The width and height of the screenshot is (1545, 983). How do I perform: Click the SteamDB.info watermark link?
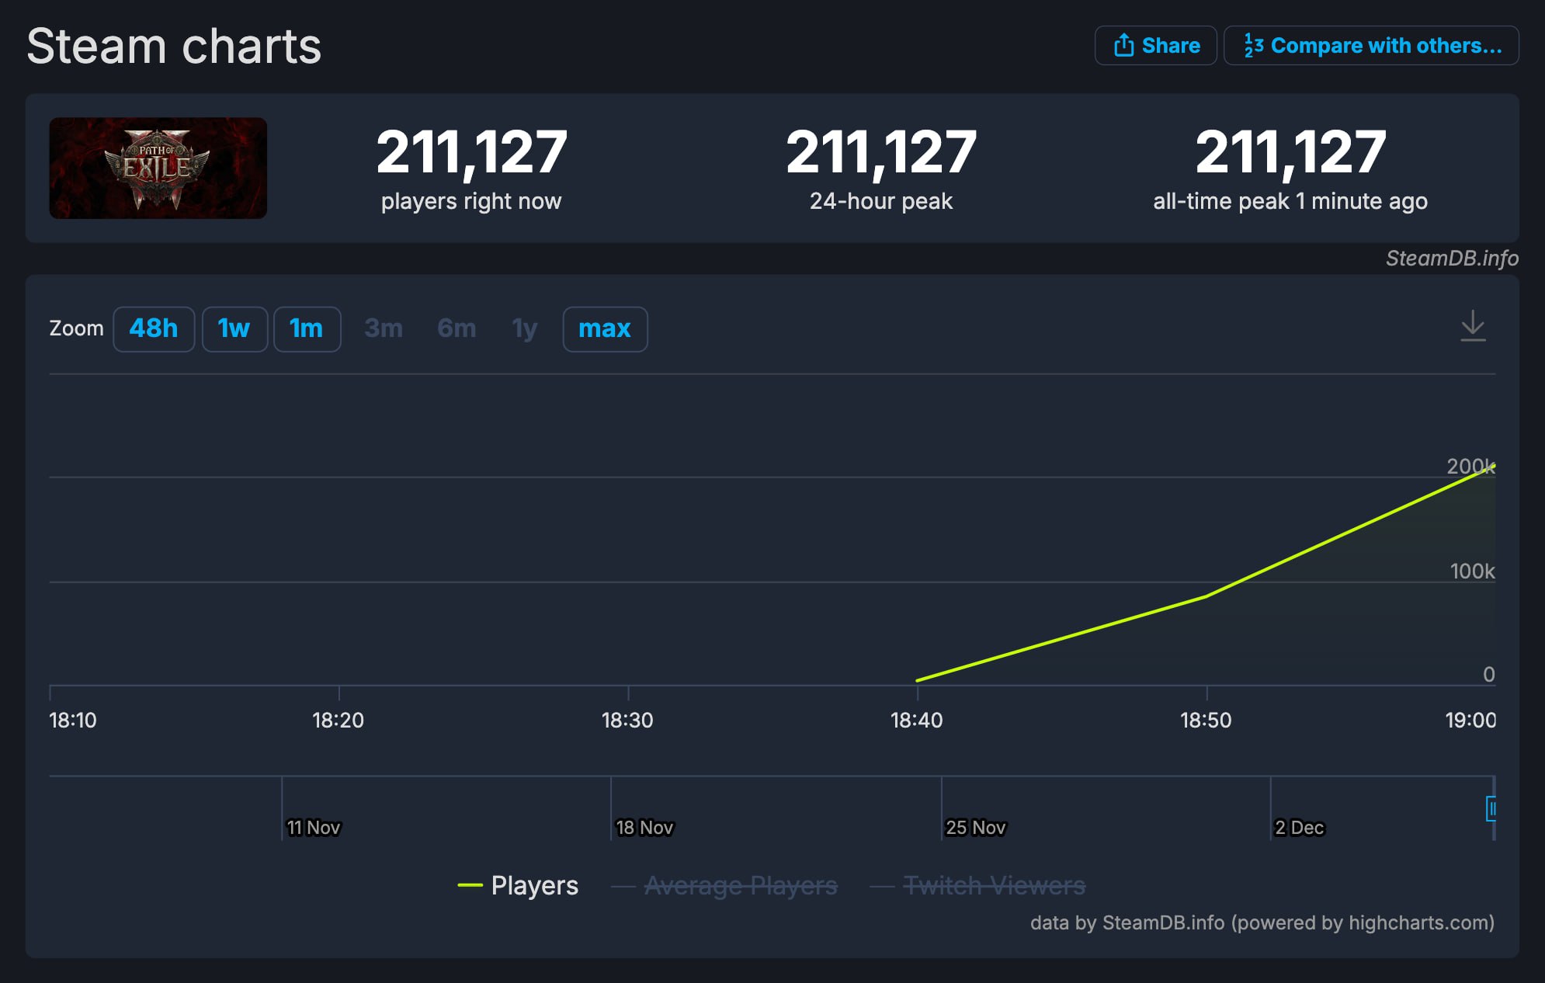point(1452,258)
